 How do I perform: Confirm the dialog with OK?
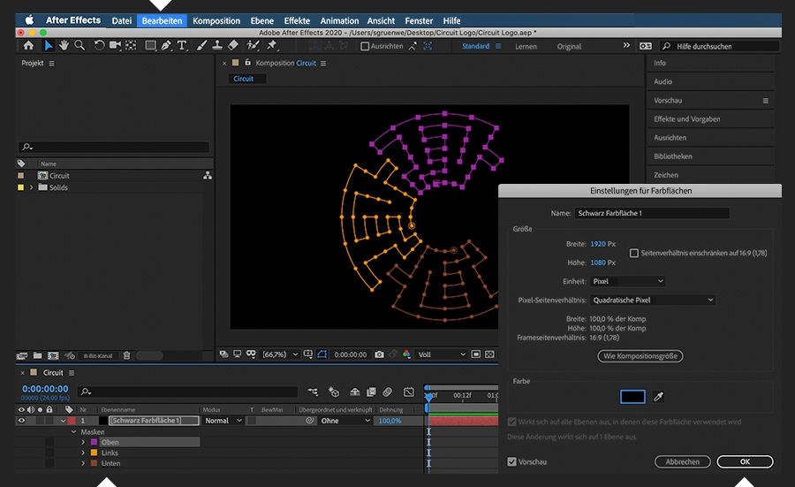pos(745,461)
